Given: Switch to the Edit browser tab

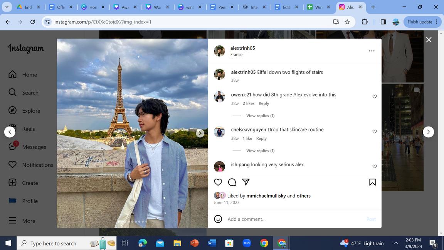Looking at the screenshot, I should [x=286, y=7].
